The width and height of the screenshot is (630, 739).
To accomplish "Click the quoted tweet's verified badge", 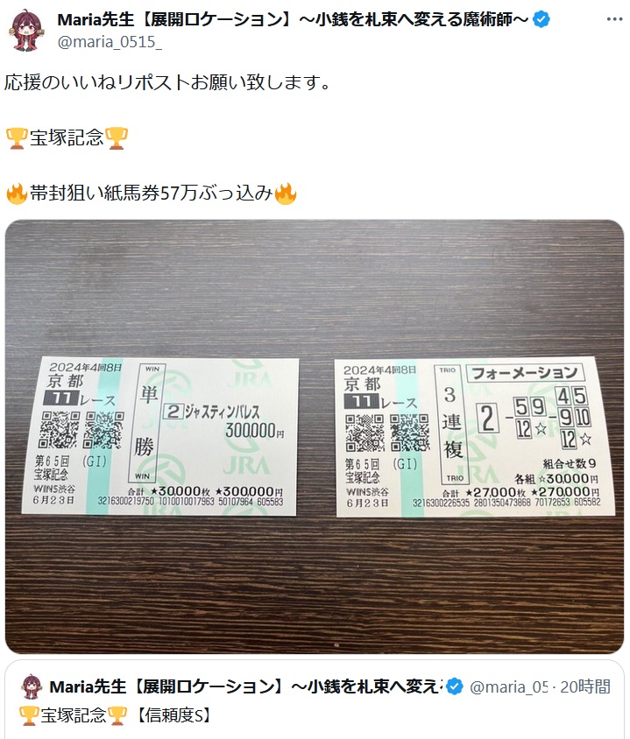I will point(455,686).
